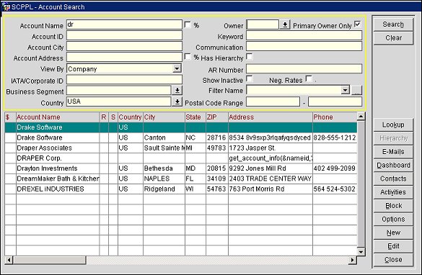Click the horizontal scrollbar right arrow

pyautogui.click(x=352, y=260)
